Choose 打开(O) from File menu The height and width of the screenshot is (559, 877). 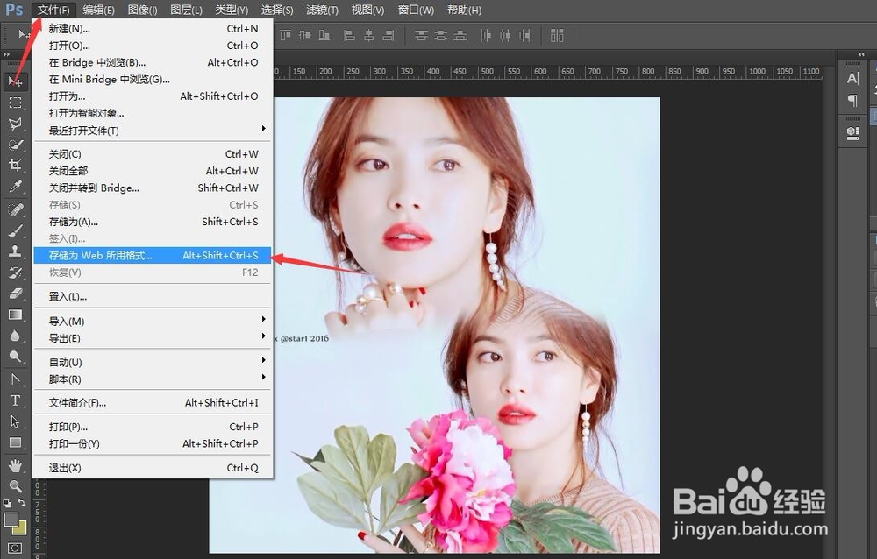tap(153, 46)
